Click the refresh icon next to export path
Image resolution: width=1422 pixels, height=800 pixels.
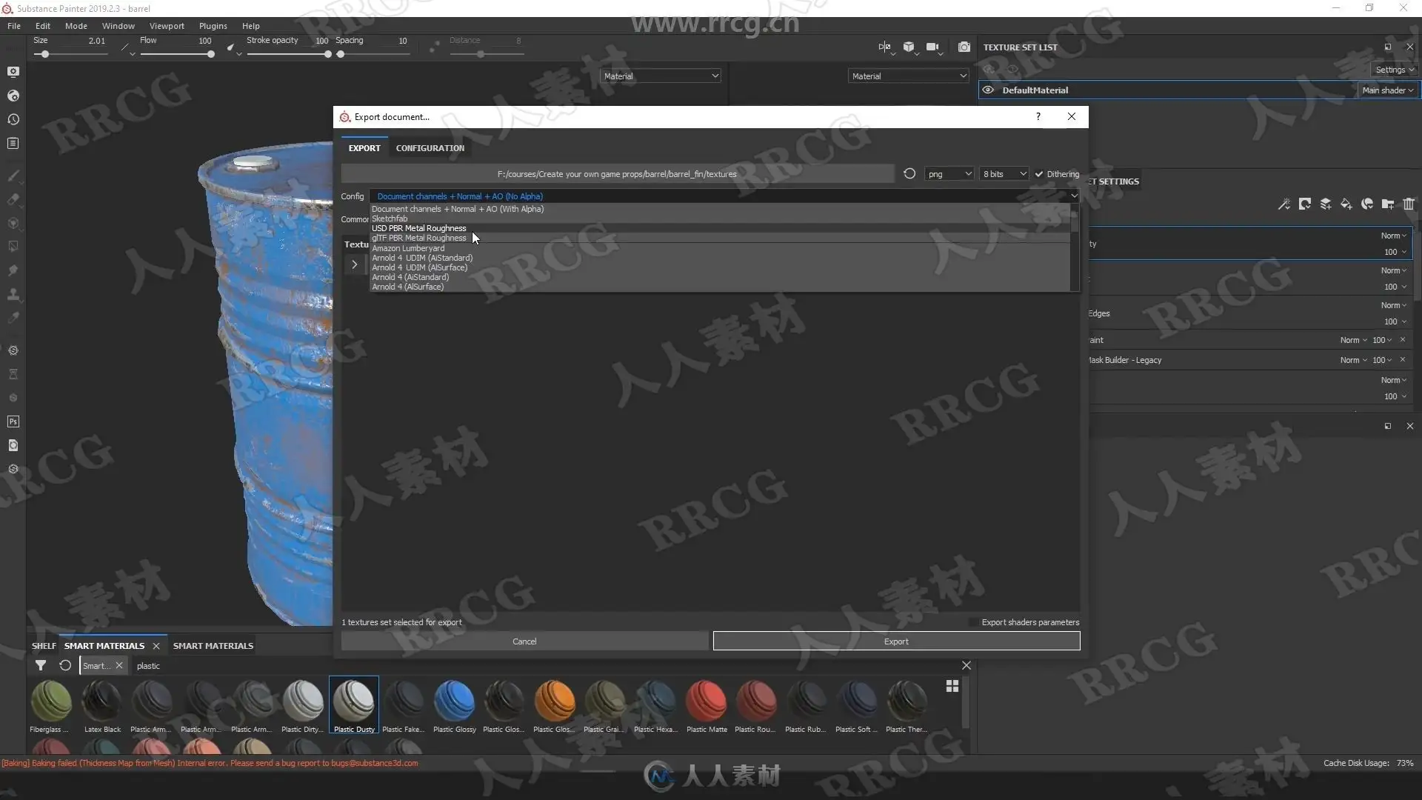(x=909, y=174)
